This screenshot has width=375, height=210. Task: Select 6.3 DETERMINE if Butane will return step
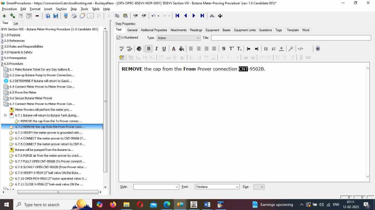click(x=41, y=81)
